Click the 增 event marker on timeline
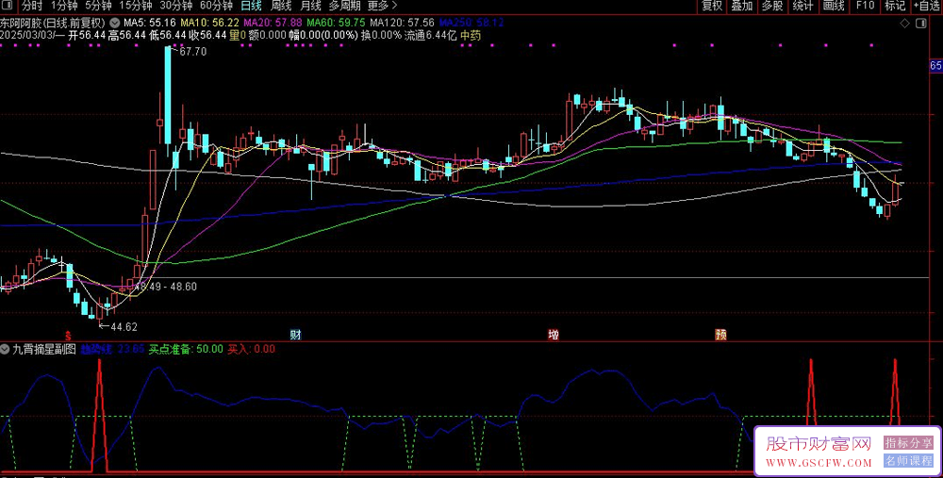Screen dimensions: 943x478 (554, 335)
